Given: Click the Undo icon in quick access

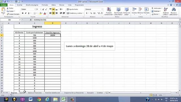Looking at the screenshot, I should [x=8, y=2].
